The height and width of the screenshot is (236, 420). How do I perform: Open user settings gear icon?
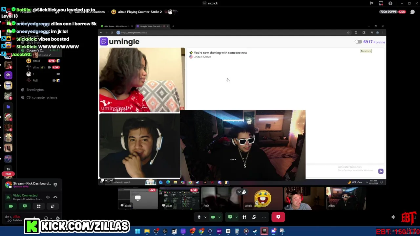[x=58, y=219]
